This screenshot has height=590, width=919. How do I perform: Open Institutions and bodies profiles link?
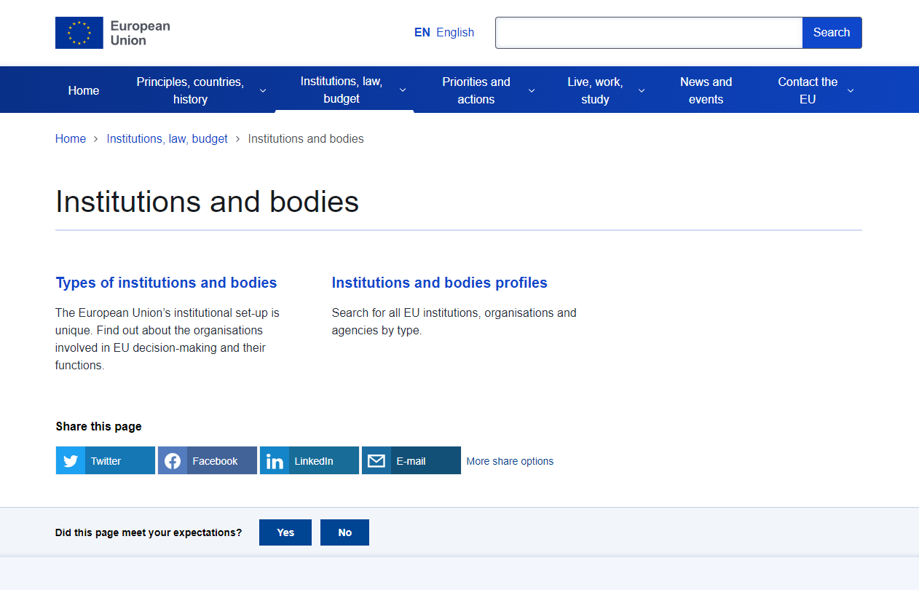[439, 283]
